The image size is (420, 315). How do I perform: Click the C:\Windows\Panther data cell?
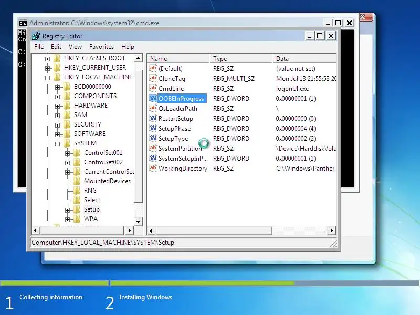pyautogui.click(x=305, y=168)
